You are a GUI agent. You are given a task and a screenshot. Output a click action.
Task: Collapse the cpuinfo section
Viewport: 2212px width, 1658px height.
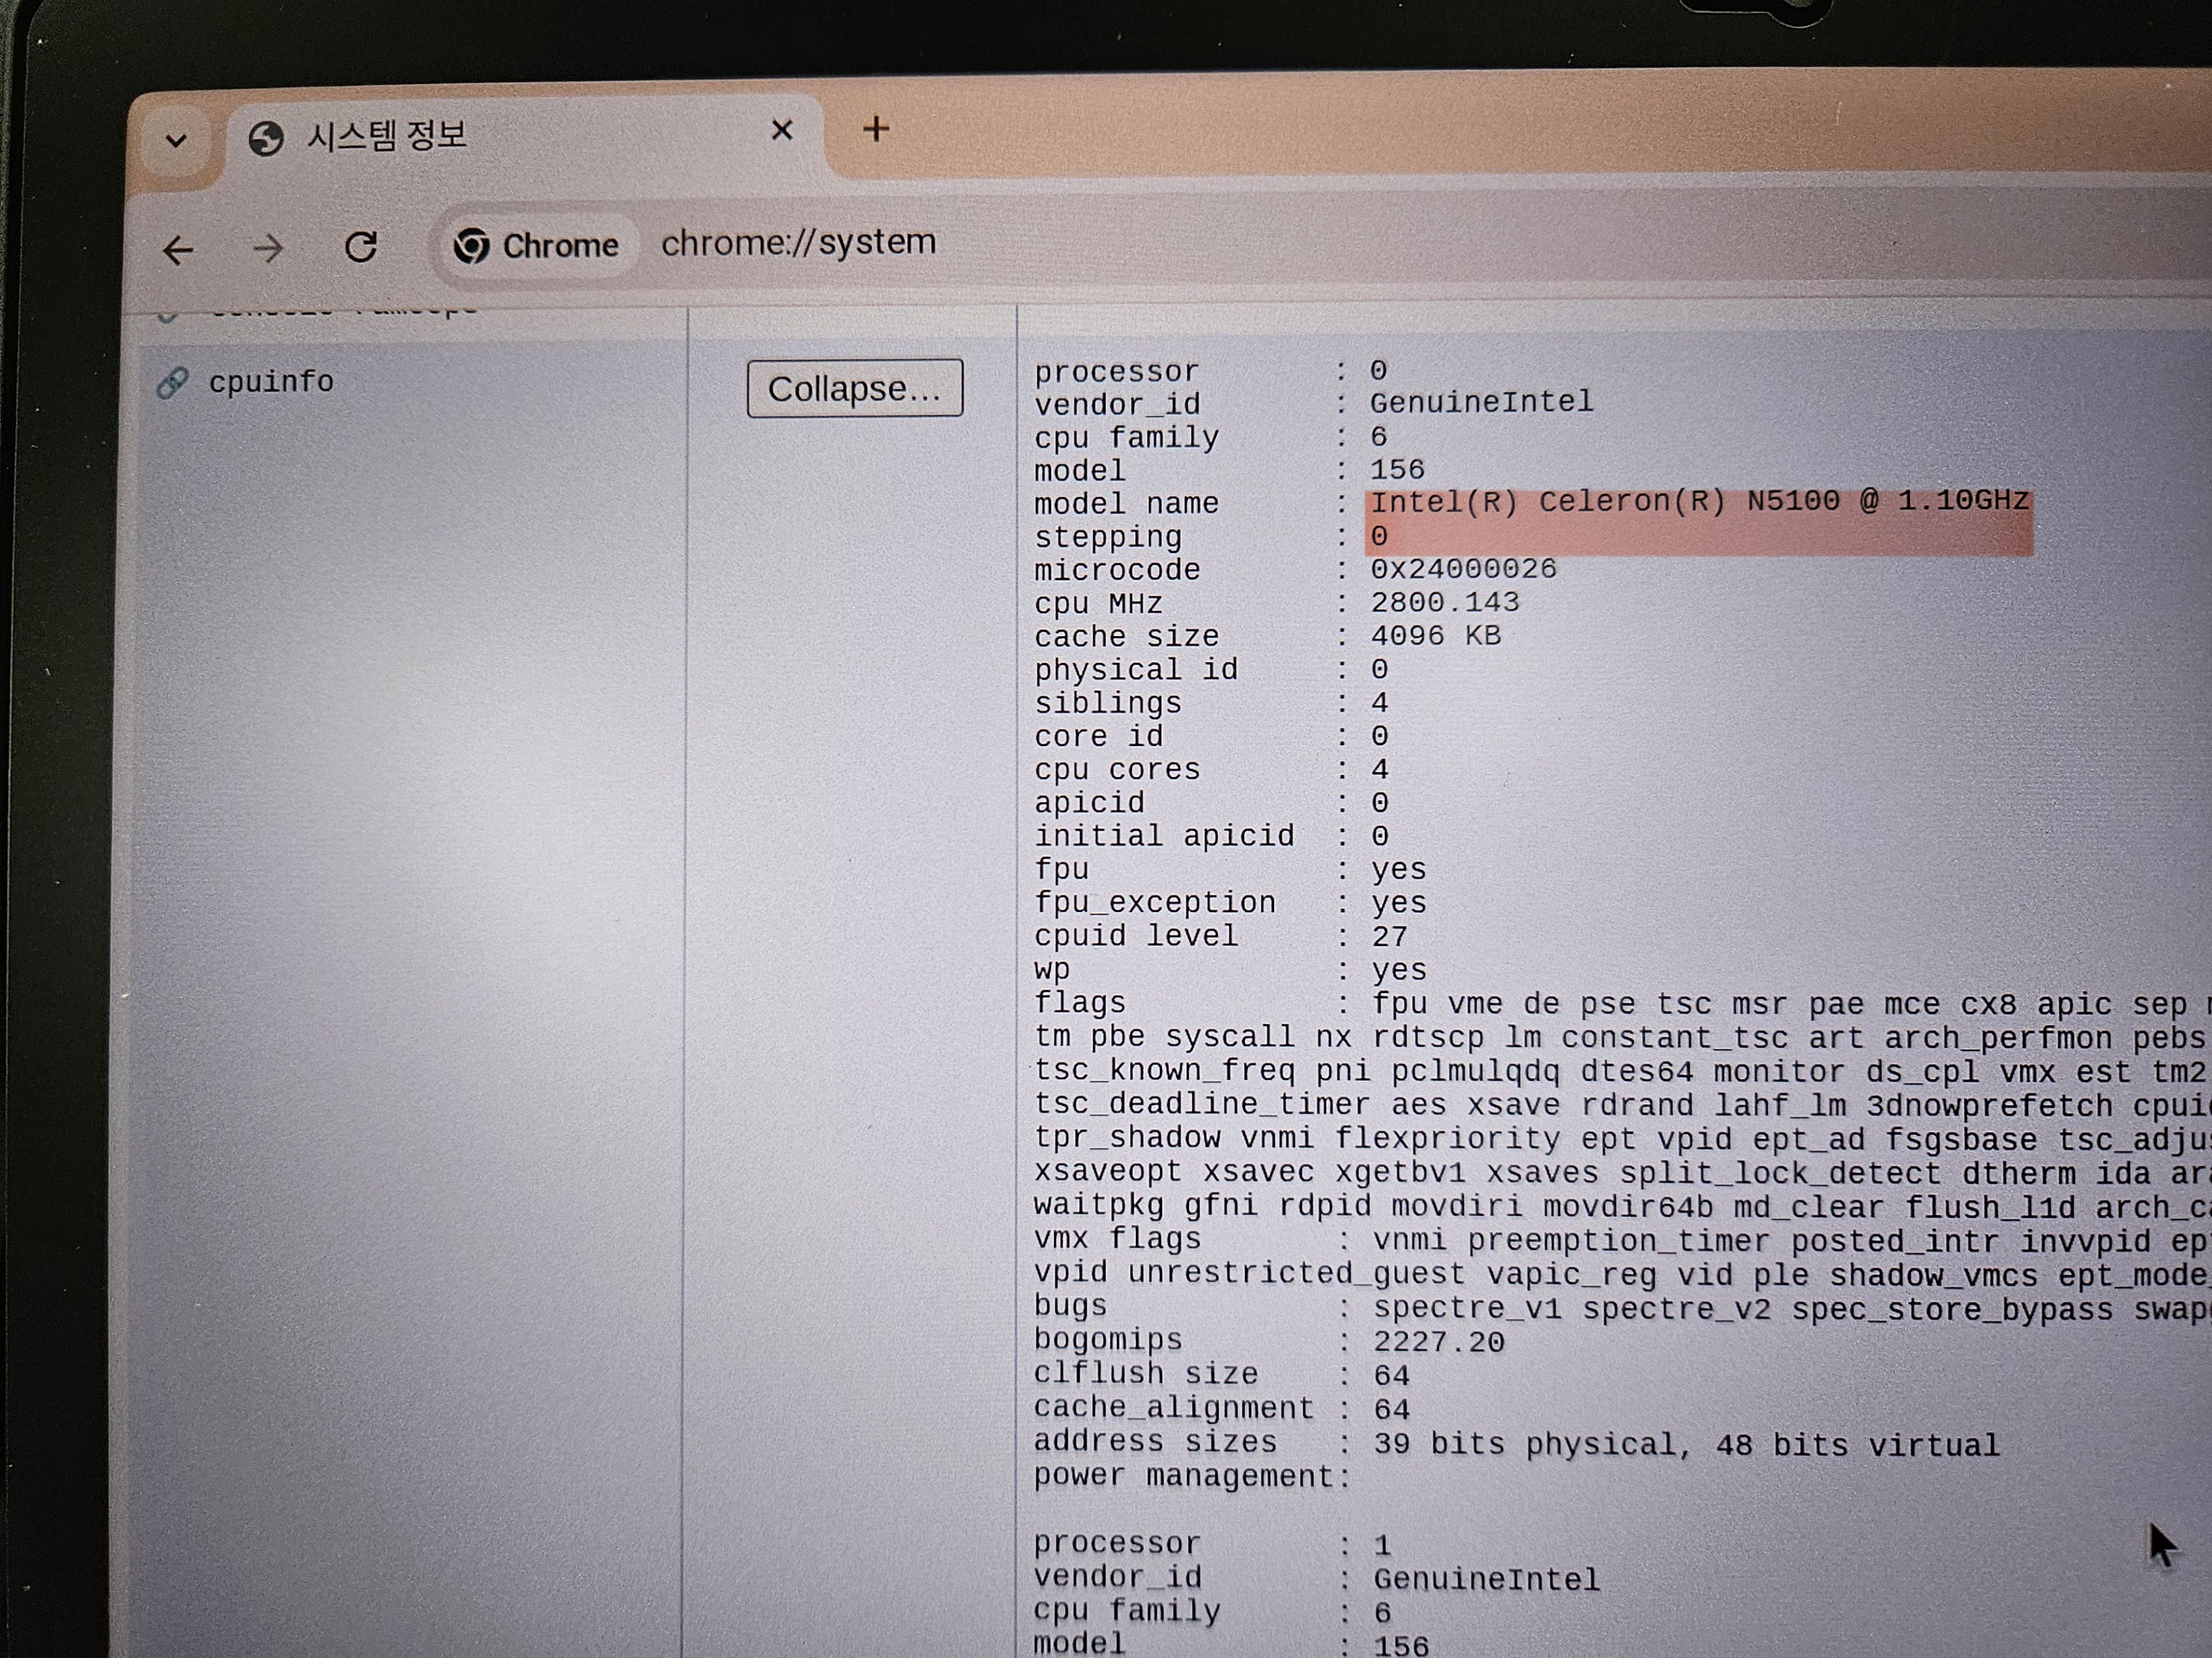pyautogui.click(x=855, y=388)
